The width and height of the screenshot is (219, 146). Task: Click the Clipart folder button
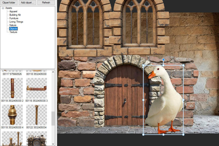point(9,3)
